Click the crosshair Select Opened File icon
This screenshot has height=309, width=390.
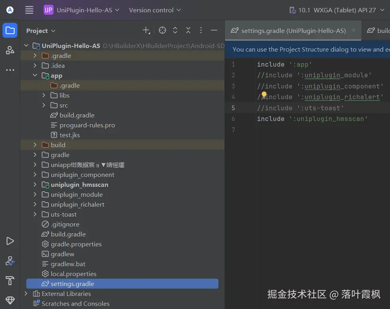coord(162,30)
